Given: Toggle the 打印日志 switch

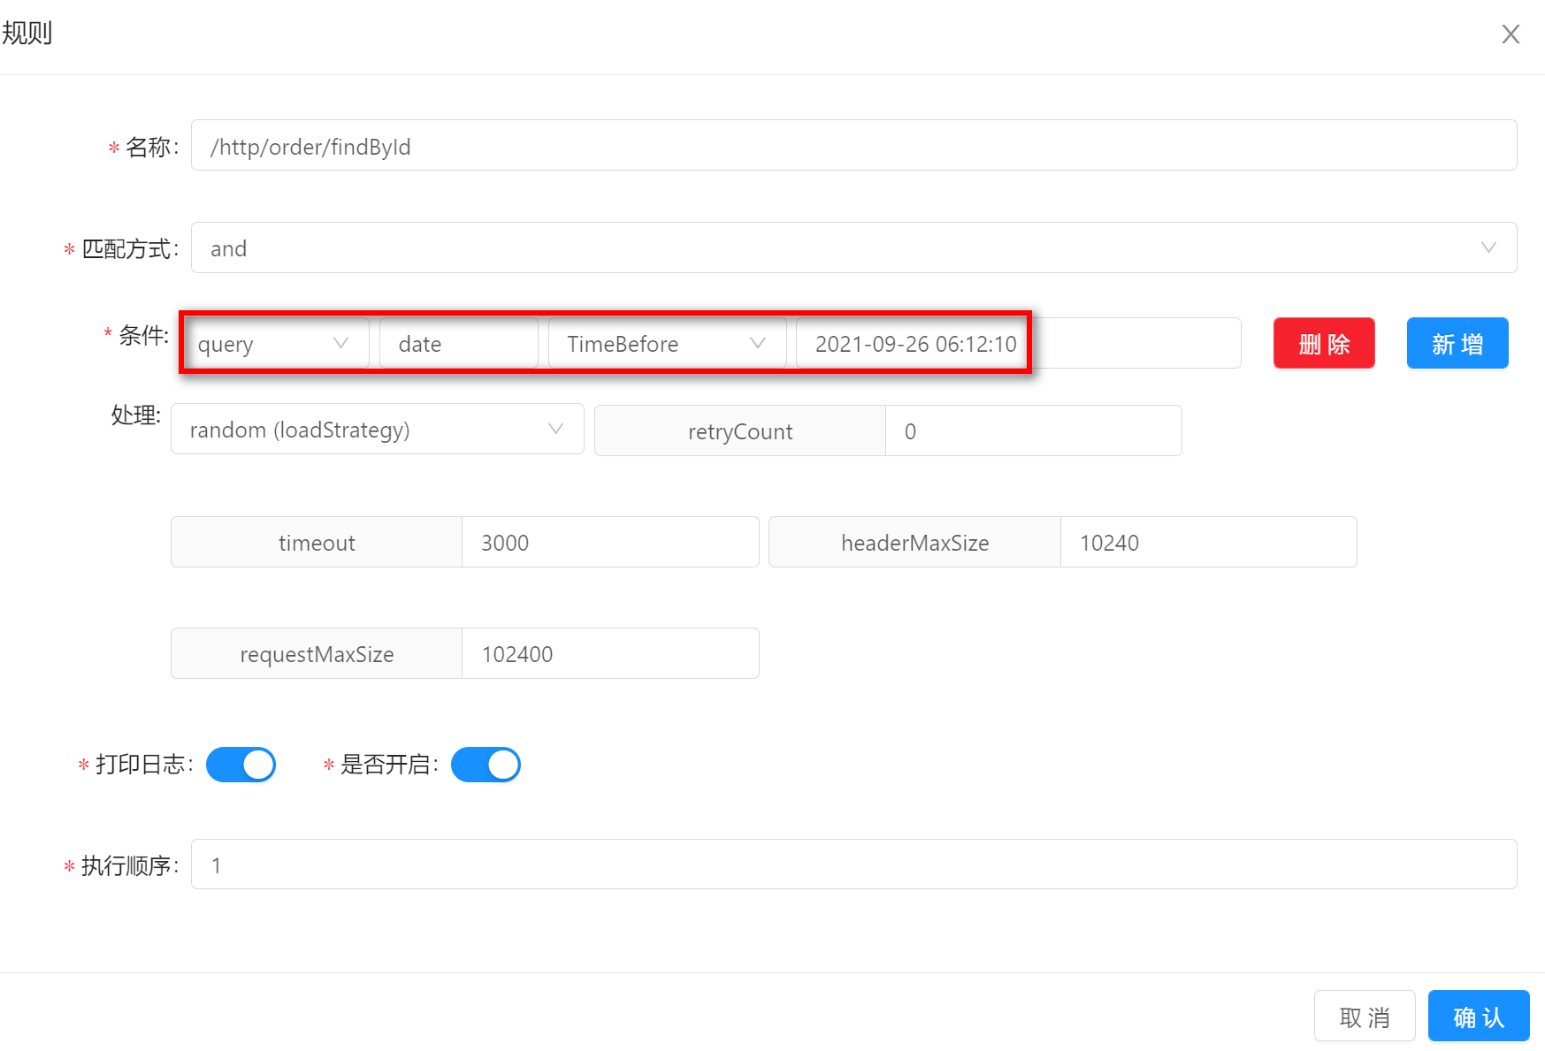Looking at the screenshot, I should click(241, 765).
